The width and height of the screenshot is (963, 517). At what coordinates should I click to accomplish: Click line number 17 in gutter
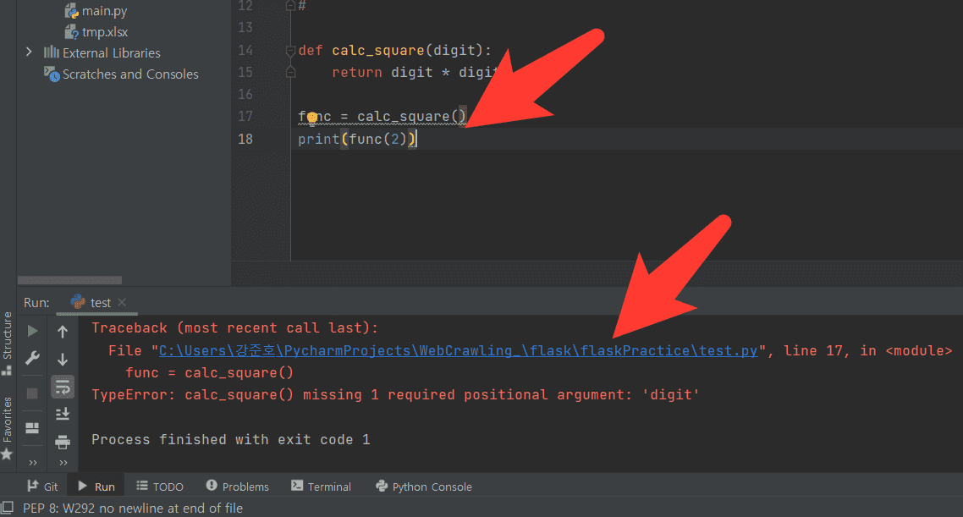pyautogui.click(x=245, y=116)
